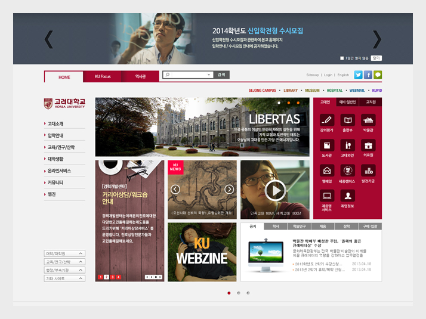426x319 pixels.
Task: Click the search text input field
Action: coord(188,75)
